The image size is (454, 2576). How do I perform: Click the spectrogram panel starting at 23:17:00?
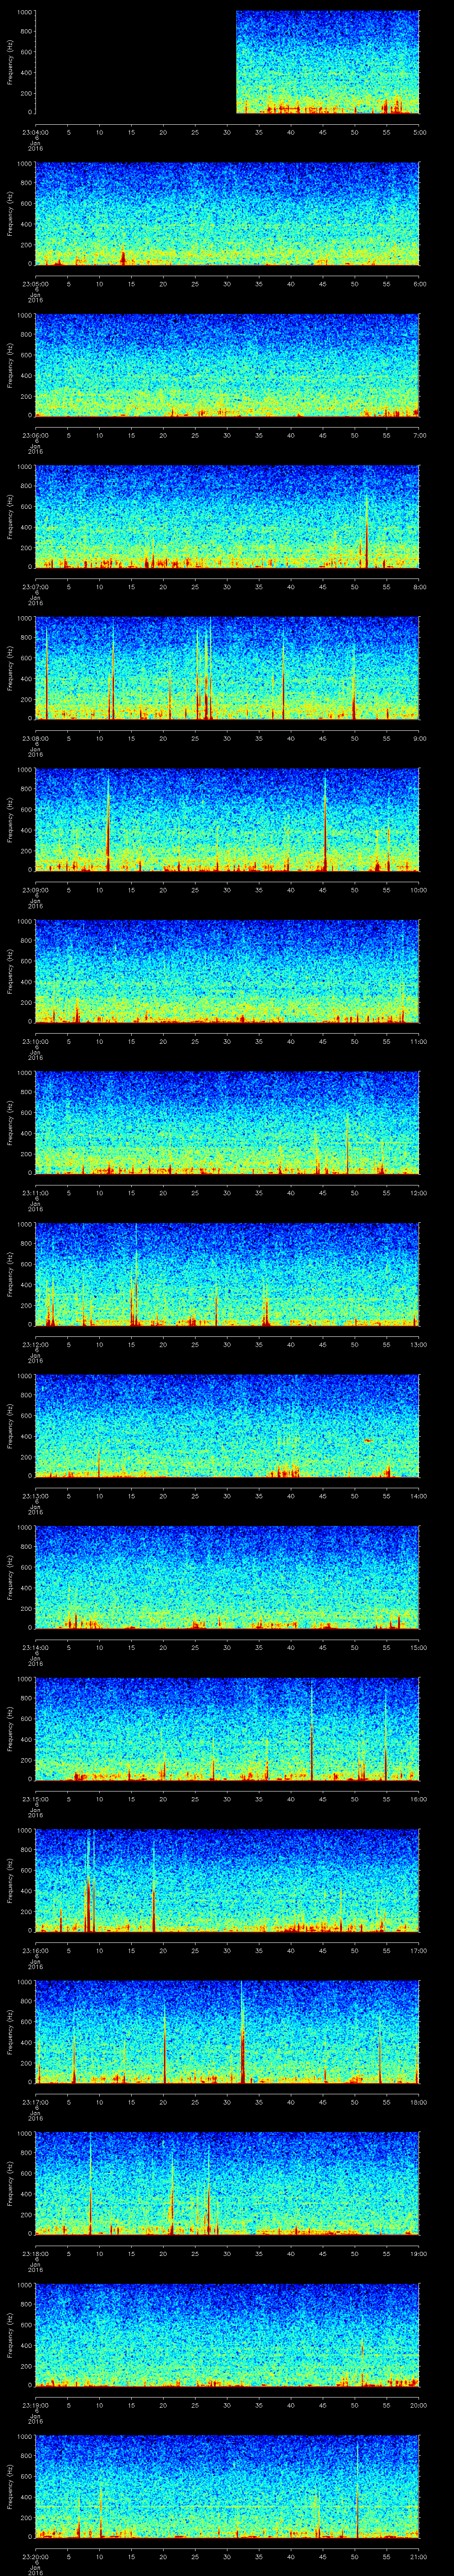click(227, 2032)
